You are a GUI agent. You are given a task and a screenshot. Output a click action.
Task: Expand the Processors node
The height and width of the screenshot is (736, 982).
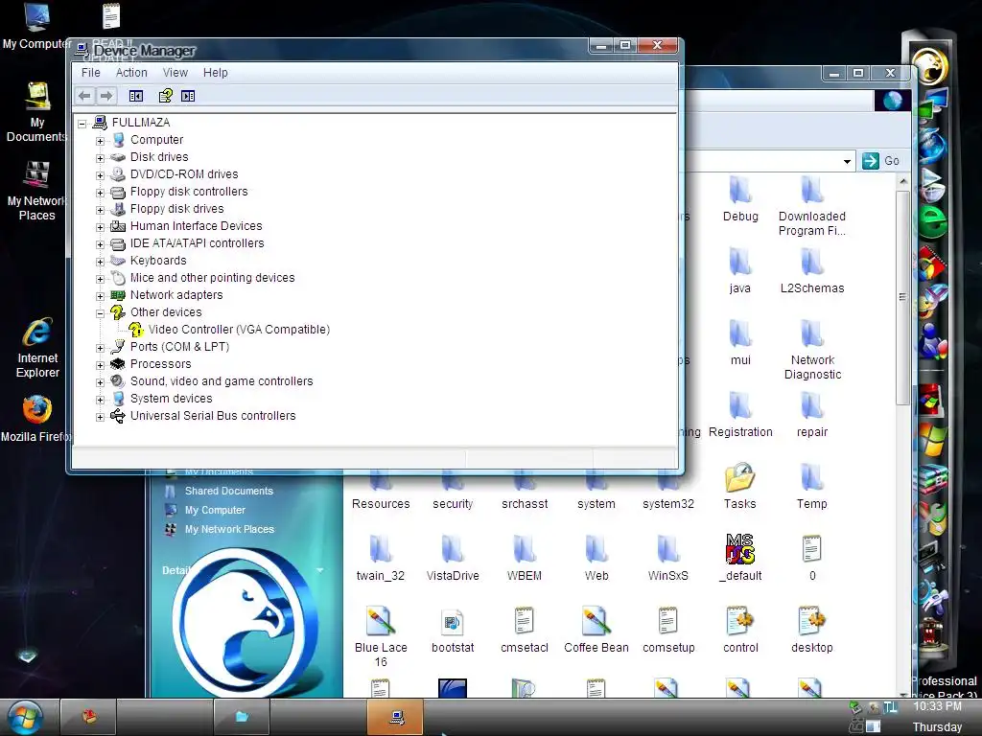100,365
